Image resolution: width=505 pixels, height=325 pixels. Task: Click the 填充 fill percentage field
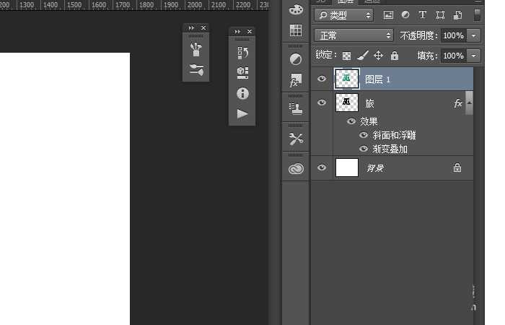[x=452, y=56]
